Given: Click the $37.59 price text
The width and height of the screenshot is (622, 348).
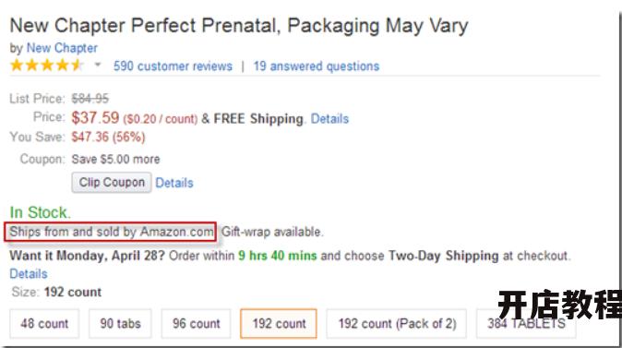Looking at the screenshot, I should 95,117.
